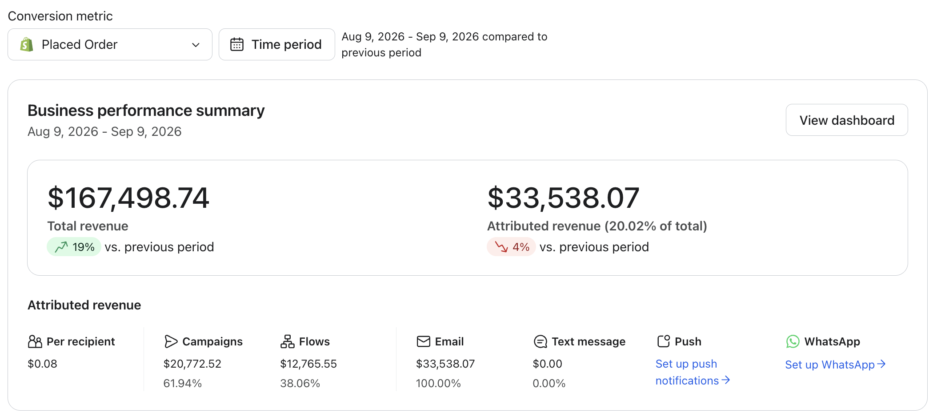Image resolution: width=945 pixels, height=420 pixels.
Task: Click the 38.06% Flows percentage
Action: coord(300,383)
